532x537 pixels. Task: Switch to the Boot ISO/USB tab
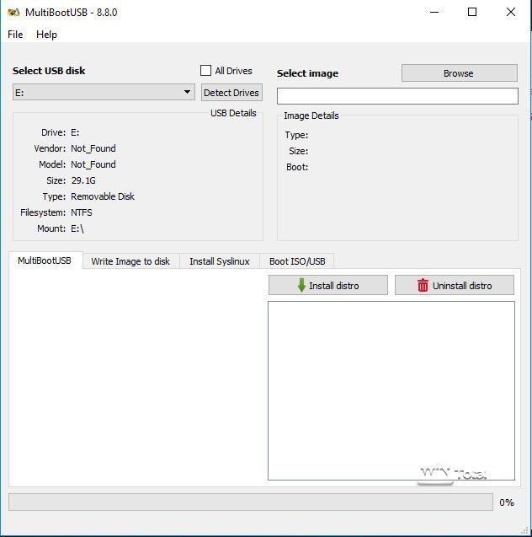coord(297,261)
